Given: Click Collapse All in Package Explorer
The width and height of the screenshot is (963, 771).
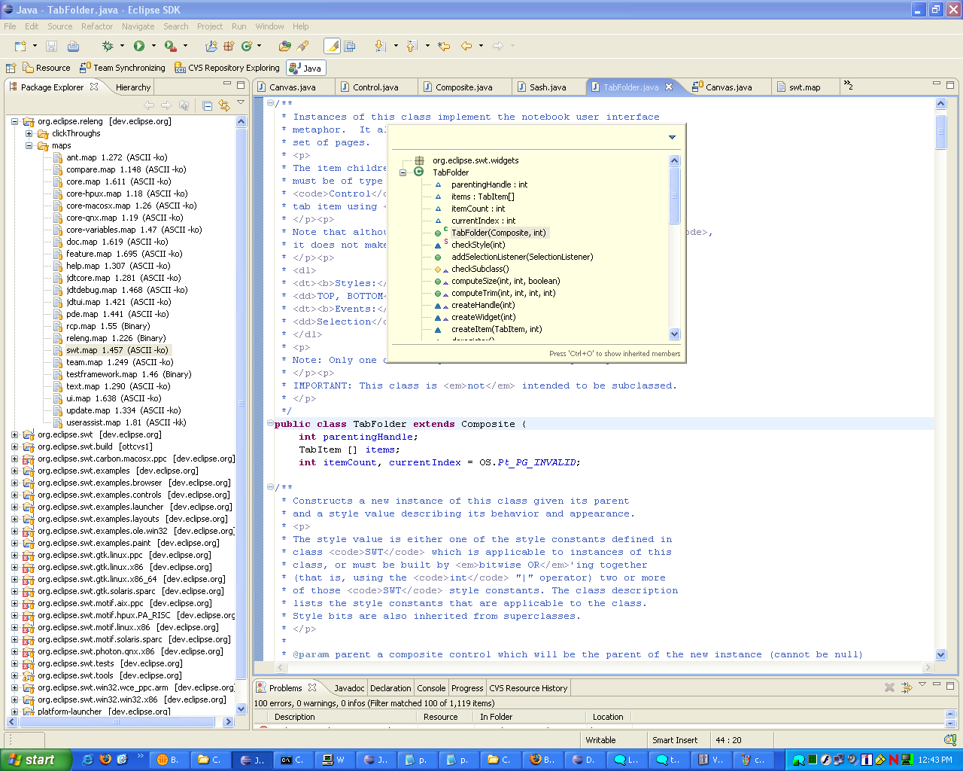Looking at the screenshot, I should pos(207,105).
